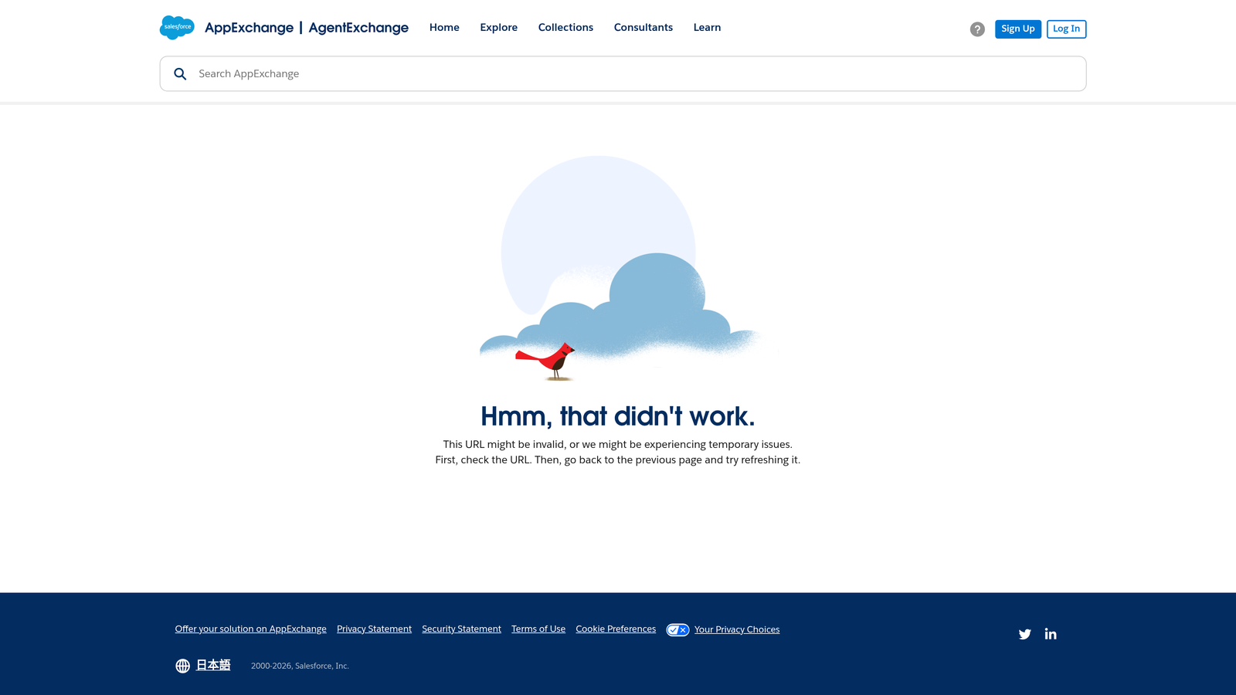
Task: Select the Home menu item
Action: [444, 27]
